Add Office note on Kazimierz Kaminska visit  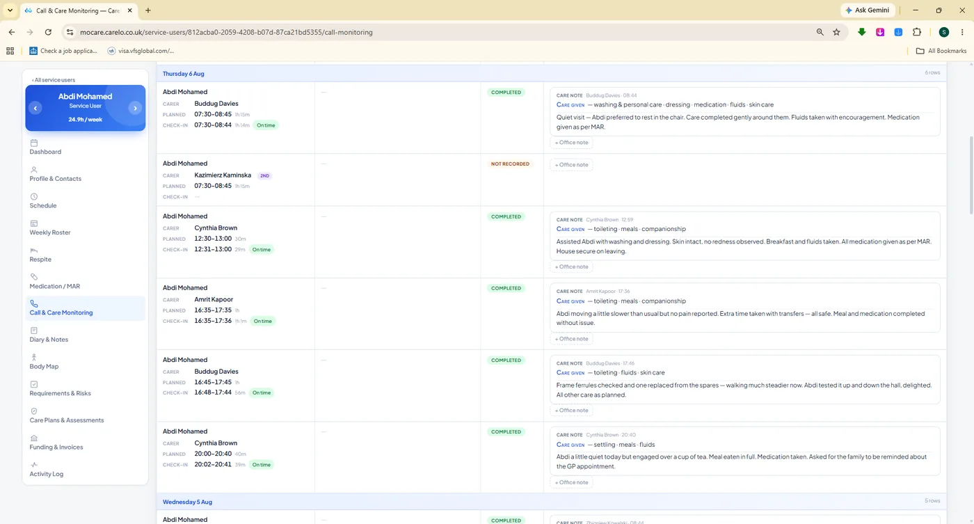[571, 165]
